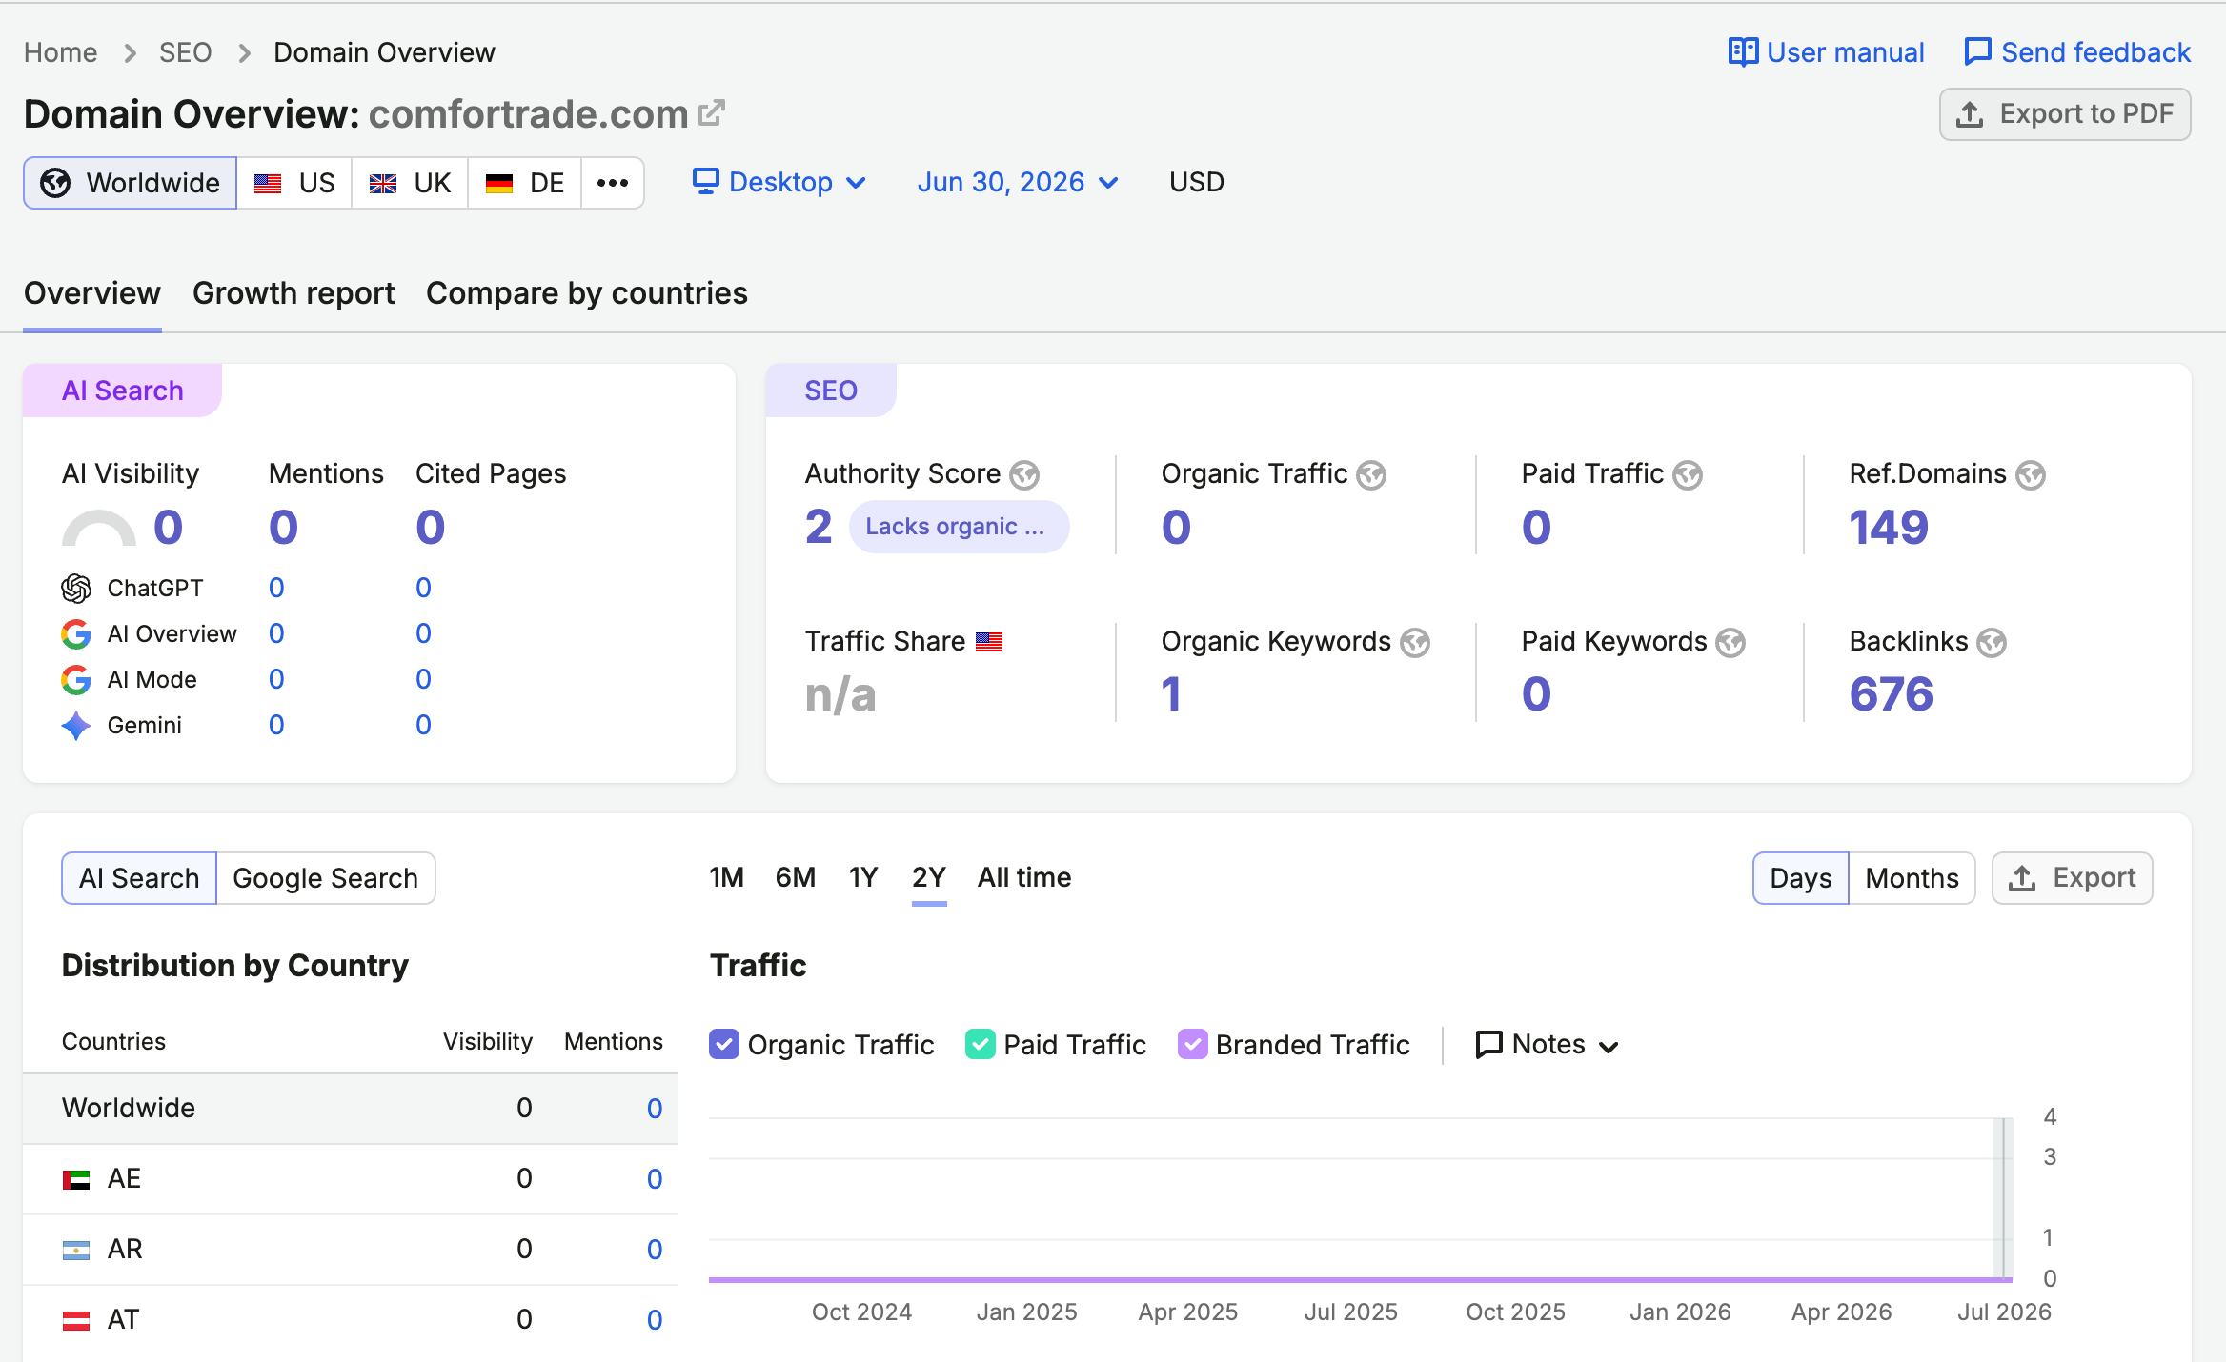Click the Lacks organic badge
This screenshot has width=2226, height=1362.
click(959, 527)
